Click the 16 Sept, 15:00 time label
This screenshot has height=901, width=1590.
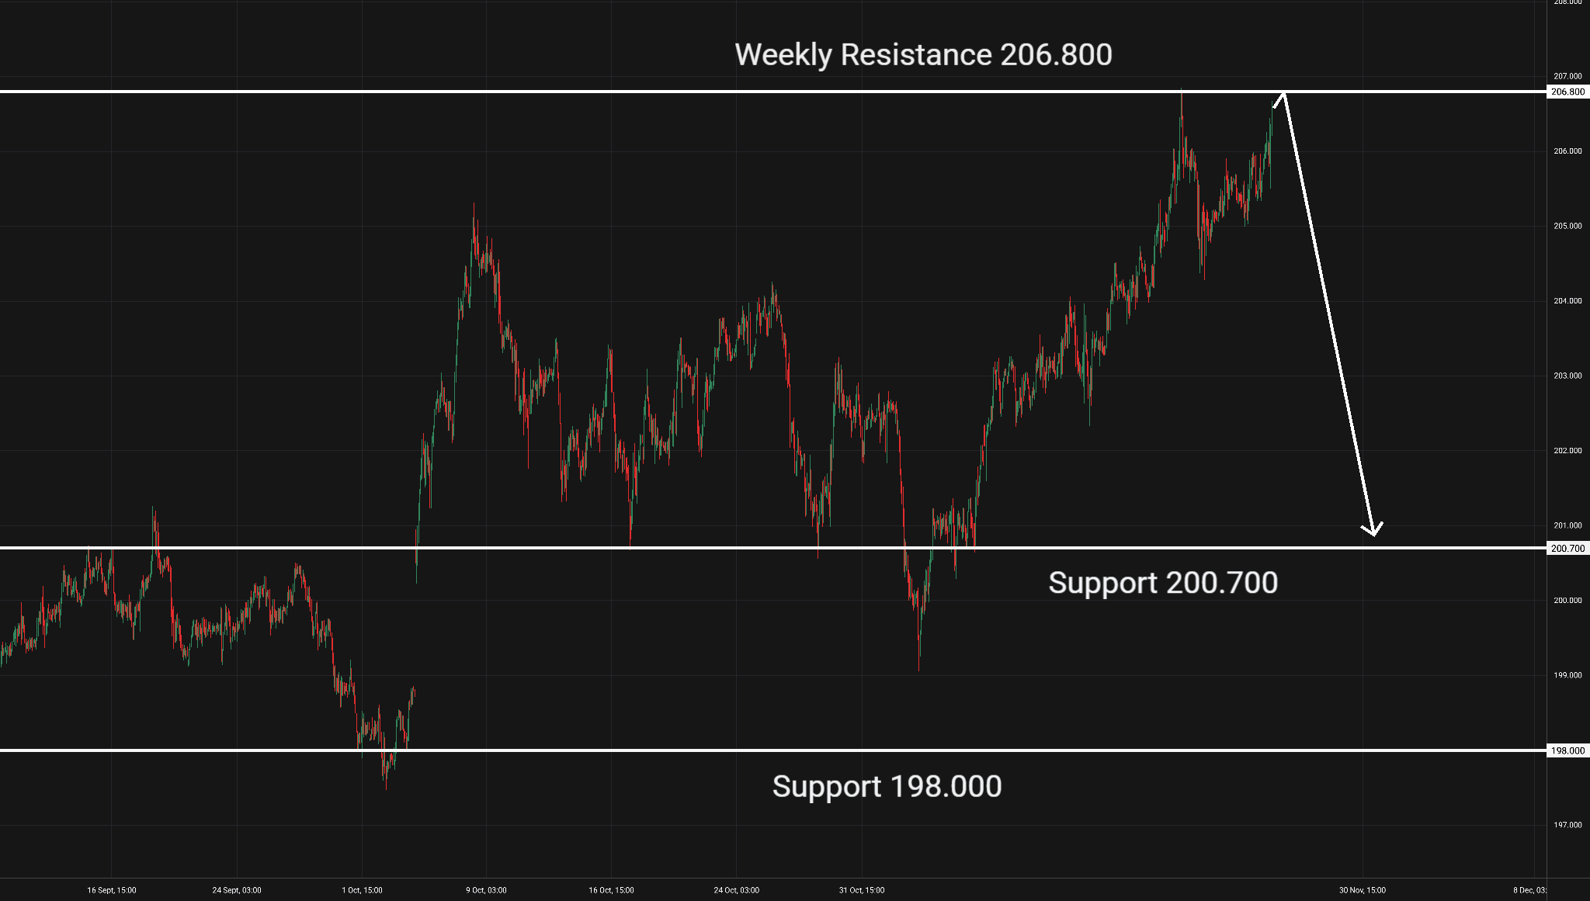point(112,890)
